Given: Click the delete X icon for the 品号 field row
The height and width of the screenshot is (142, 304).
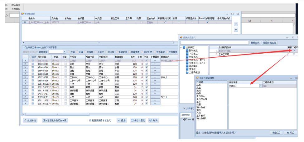Looking at the screenshot, I should tap(25, 64).
